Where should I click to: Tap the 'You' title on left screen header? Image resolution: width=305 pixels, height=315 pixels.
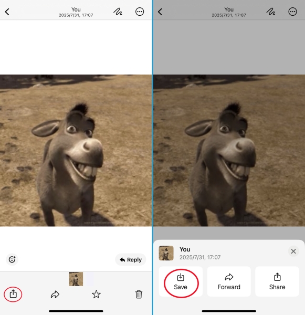click(x=76, y=9)
